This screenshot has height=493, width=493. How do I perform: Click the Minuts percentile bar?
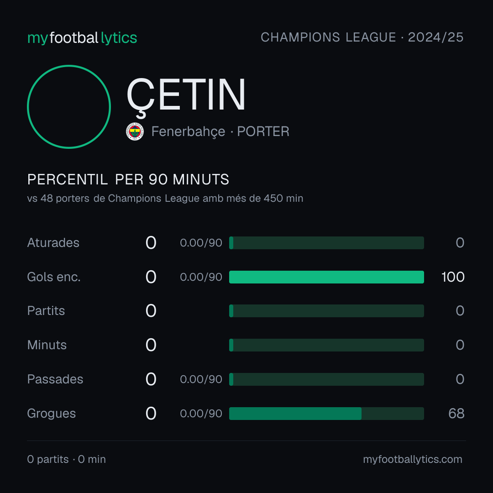pyautogui.click(x=326, y=345)
